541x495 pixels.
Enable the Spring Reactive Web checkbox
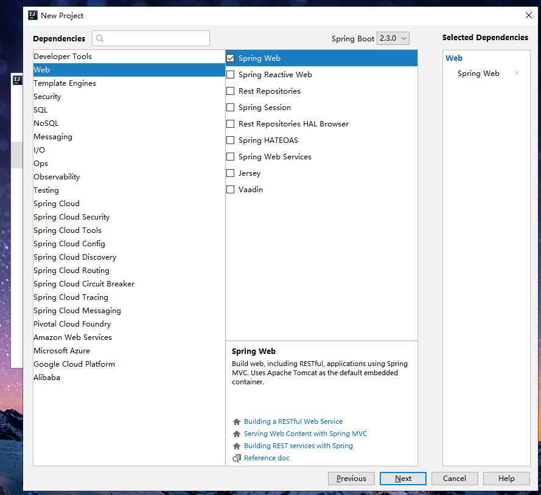(230, 74)
